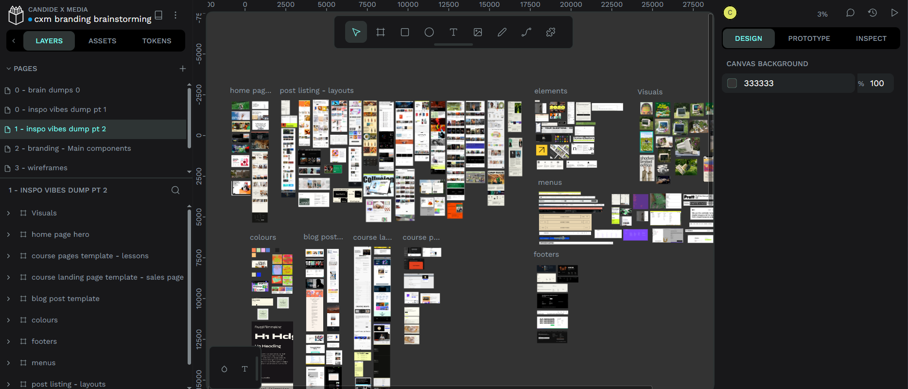Collapse the Pages section chevron
The width and height of the screenshot is (908, 389).
[9, 69]
